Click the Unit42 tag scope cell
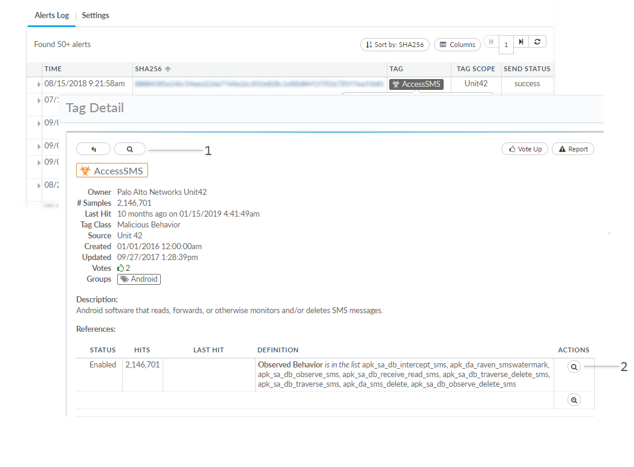Screen dimensions: 634x467 click(x=476, y=83)
